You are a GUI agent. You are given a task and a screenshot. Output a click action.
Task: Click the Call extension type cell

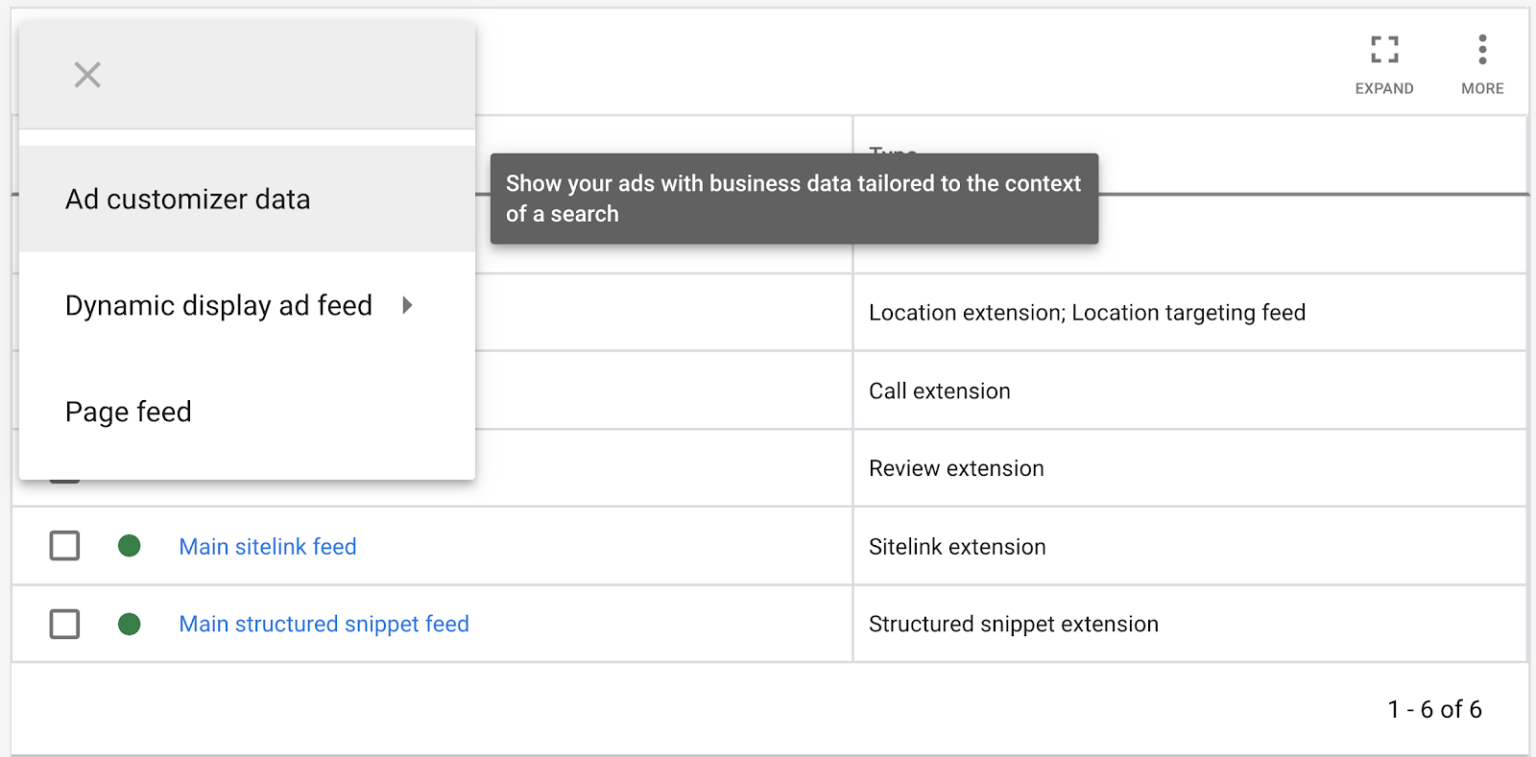point(939,391)
